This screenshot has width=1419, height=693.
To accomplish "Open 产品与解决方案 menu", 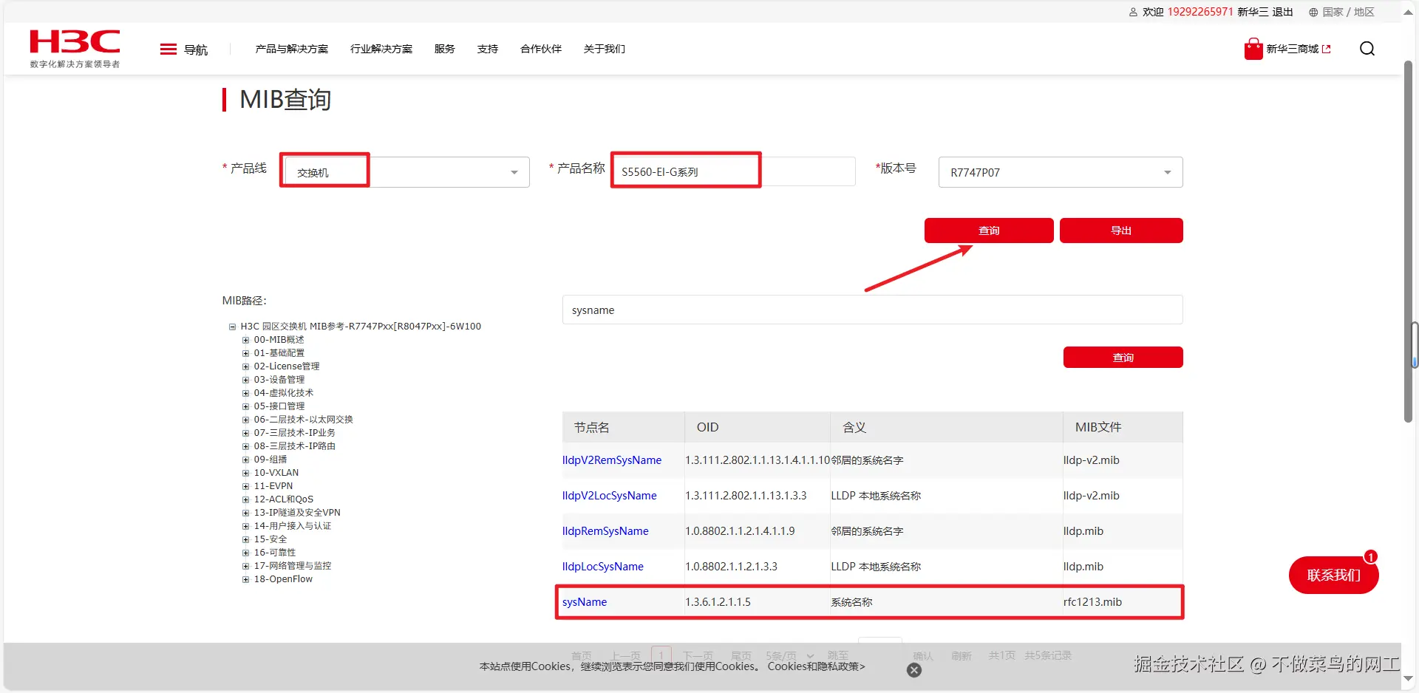I will coord(292,49).
